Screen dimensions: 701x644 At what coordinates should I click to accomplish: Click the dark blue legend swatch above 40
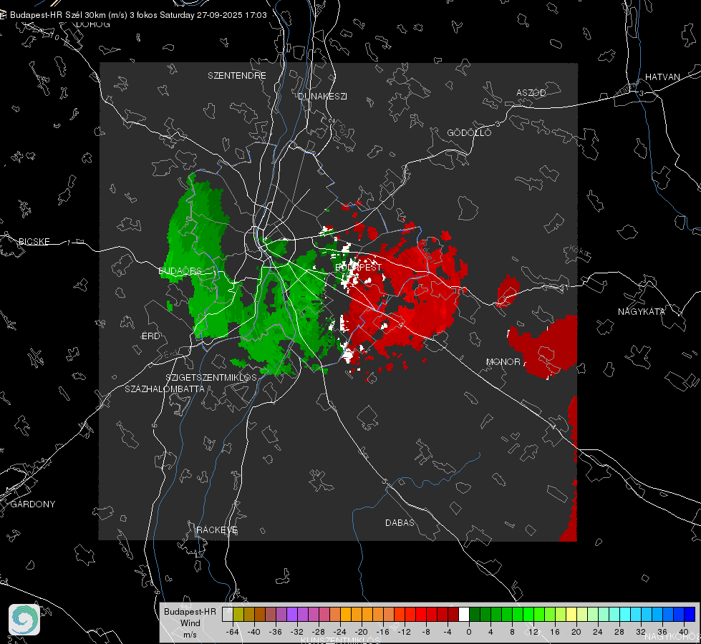point(690,615)
